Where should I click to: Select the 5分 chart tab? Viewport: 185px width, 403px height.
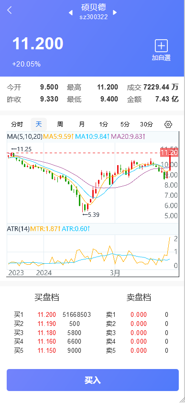(x=125, y=124)
